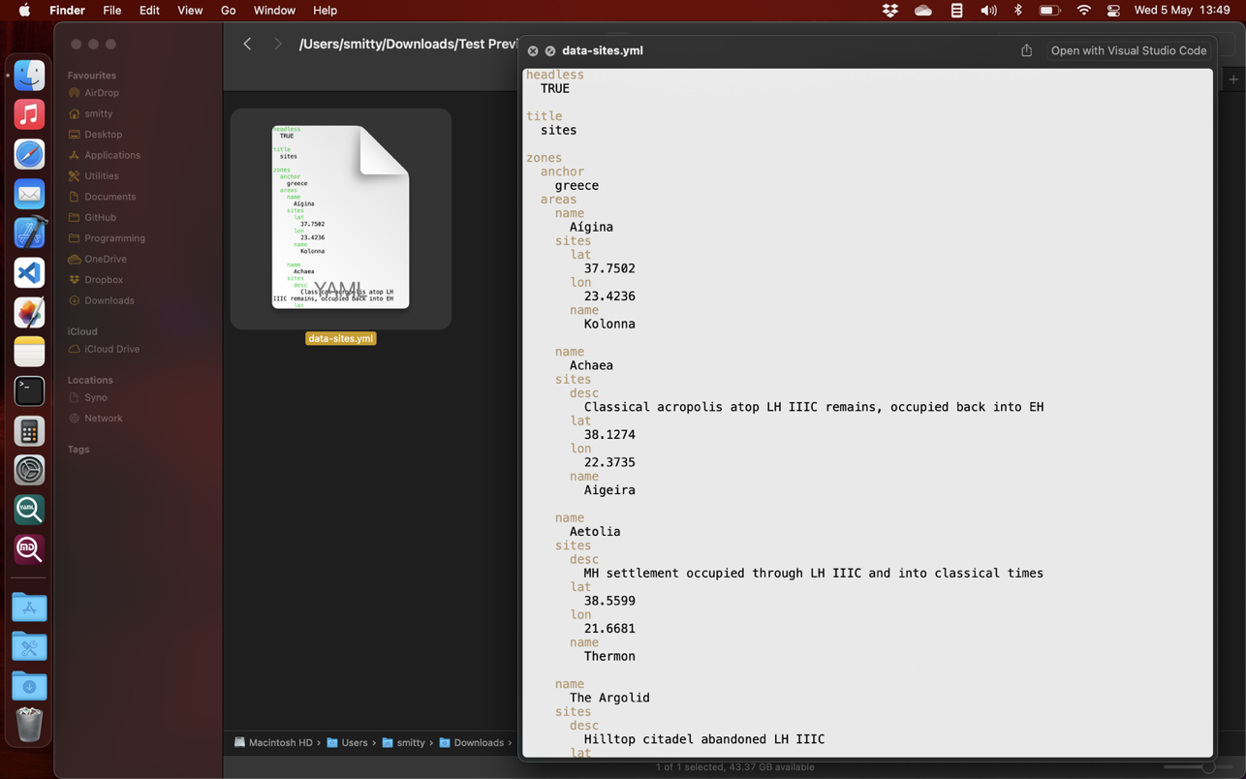Open the Utilities folder stack in Dock
The width and height of the screenshot is (1246, 779).
pos(29,647)
